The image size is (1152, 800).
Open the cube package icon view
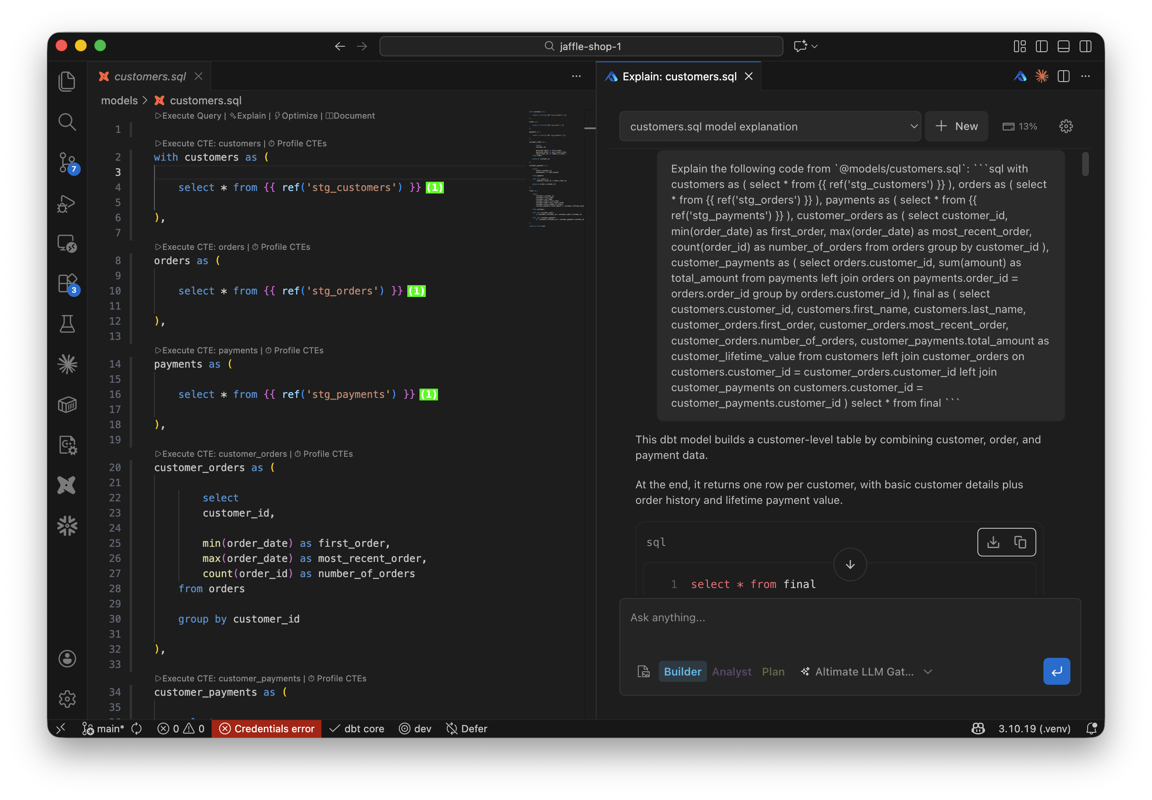pos(66,405)
